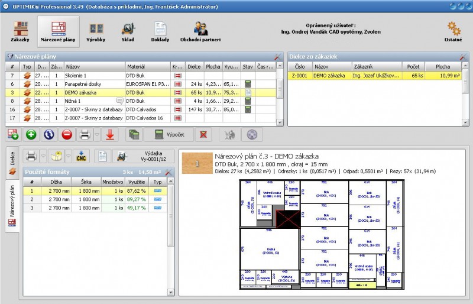Click scroll-down arrow of plans table
The width and height of the screenshot is (473, 304).
pos(280,122)
